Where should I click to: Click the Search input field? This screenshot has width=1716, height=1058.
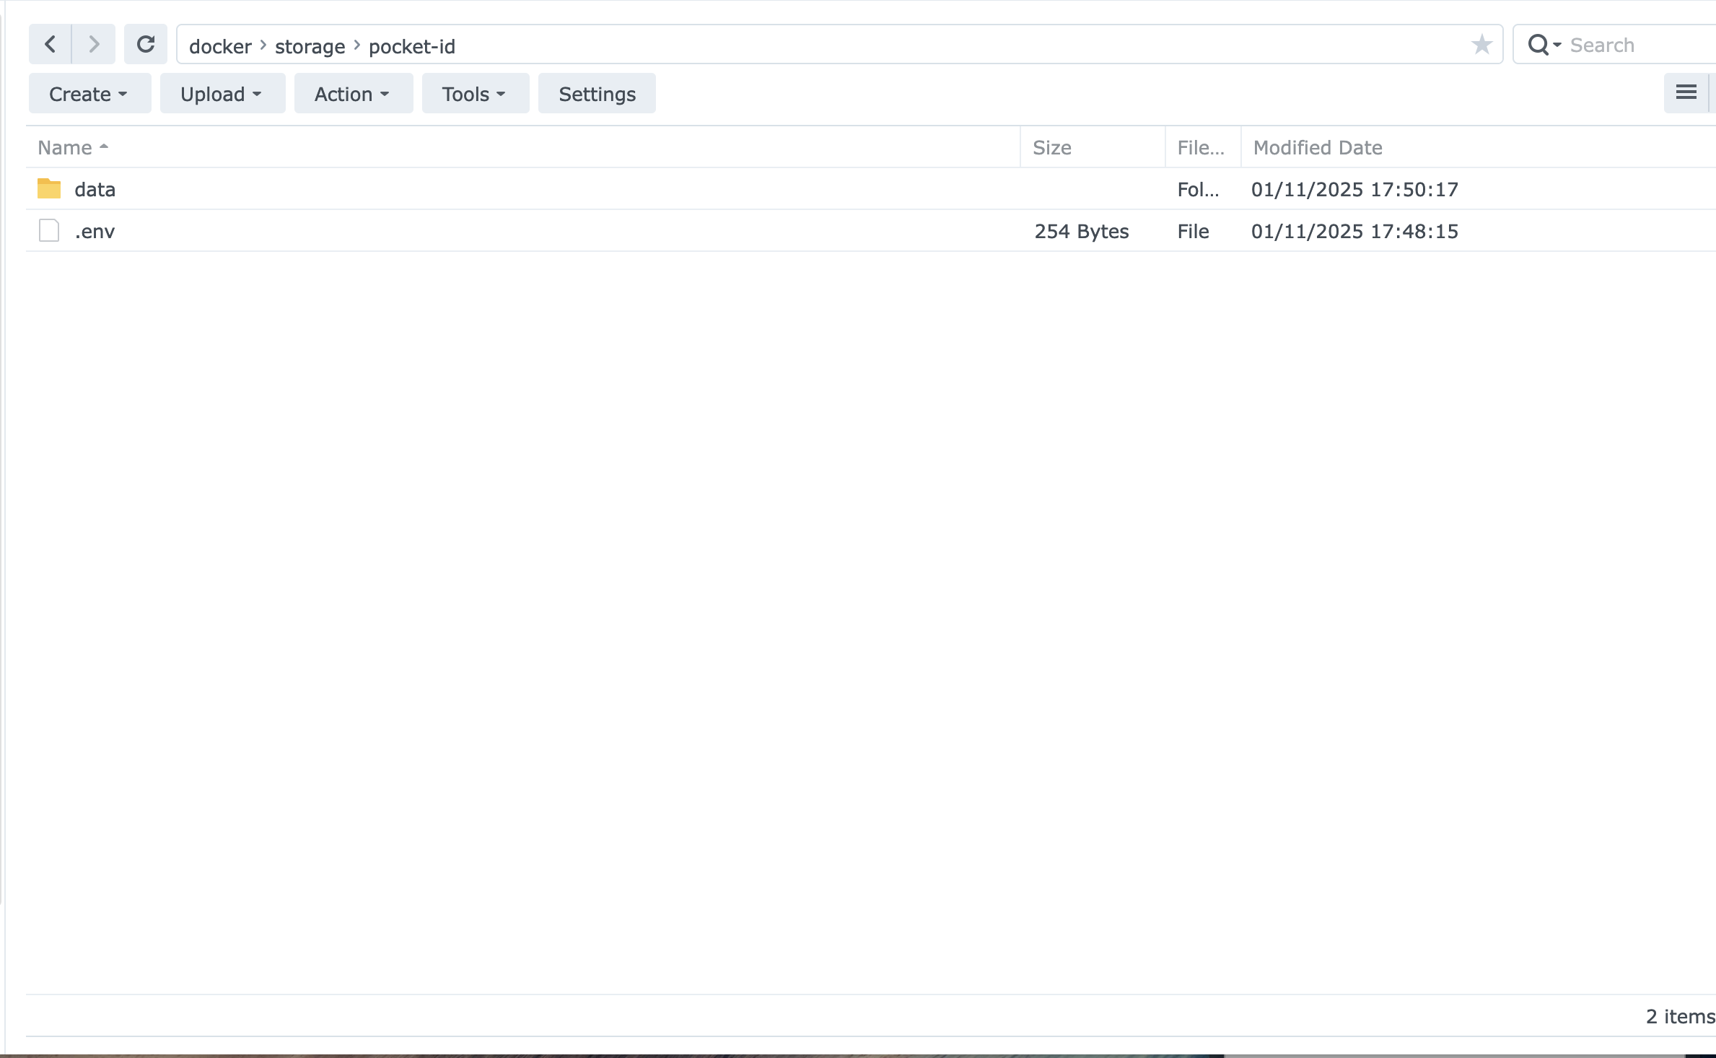tap(1642, 45)
